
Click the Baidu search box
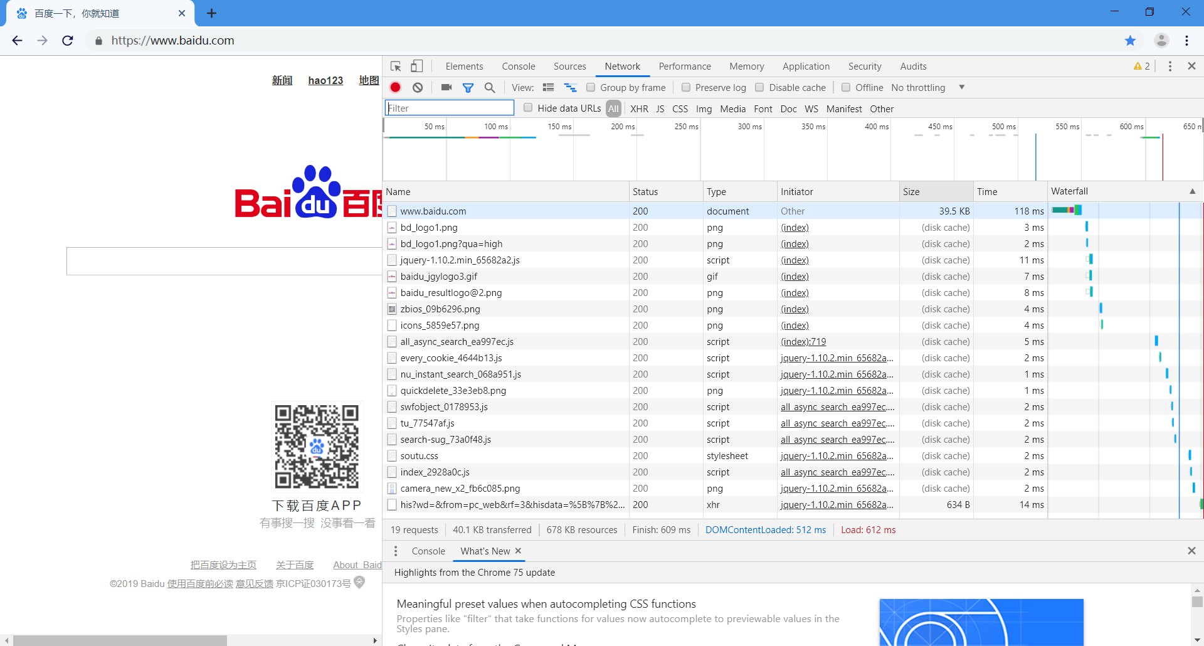click(224, 261)
